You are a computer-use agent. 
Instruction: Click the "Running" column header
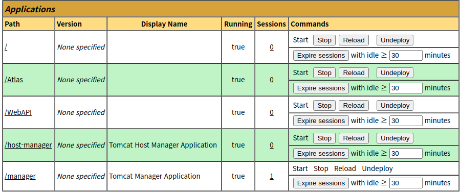pos(238,24)
